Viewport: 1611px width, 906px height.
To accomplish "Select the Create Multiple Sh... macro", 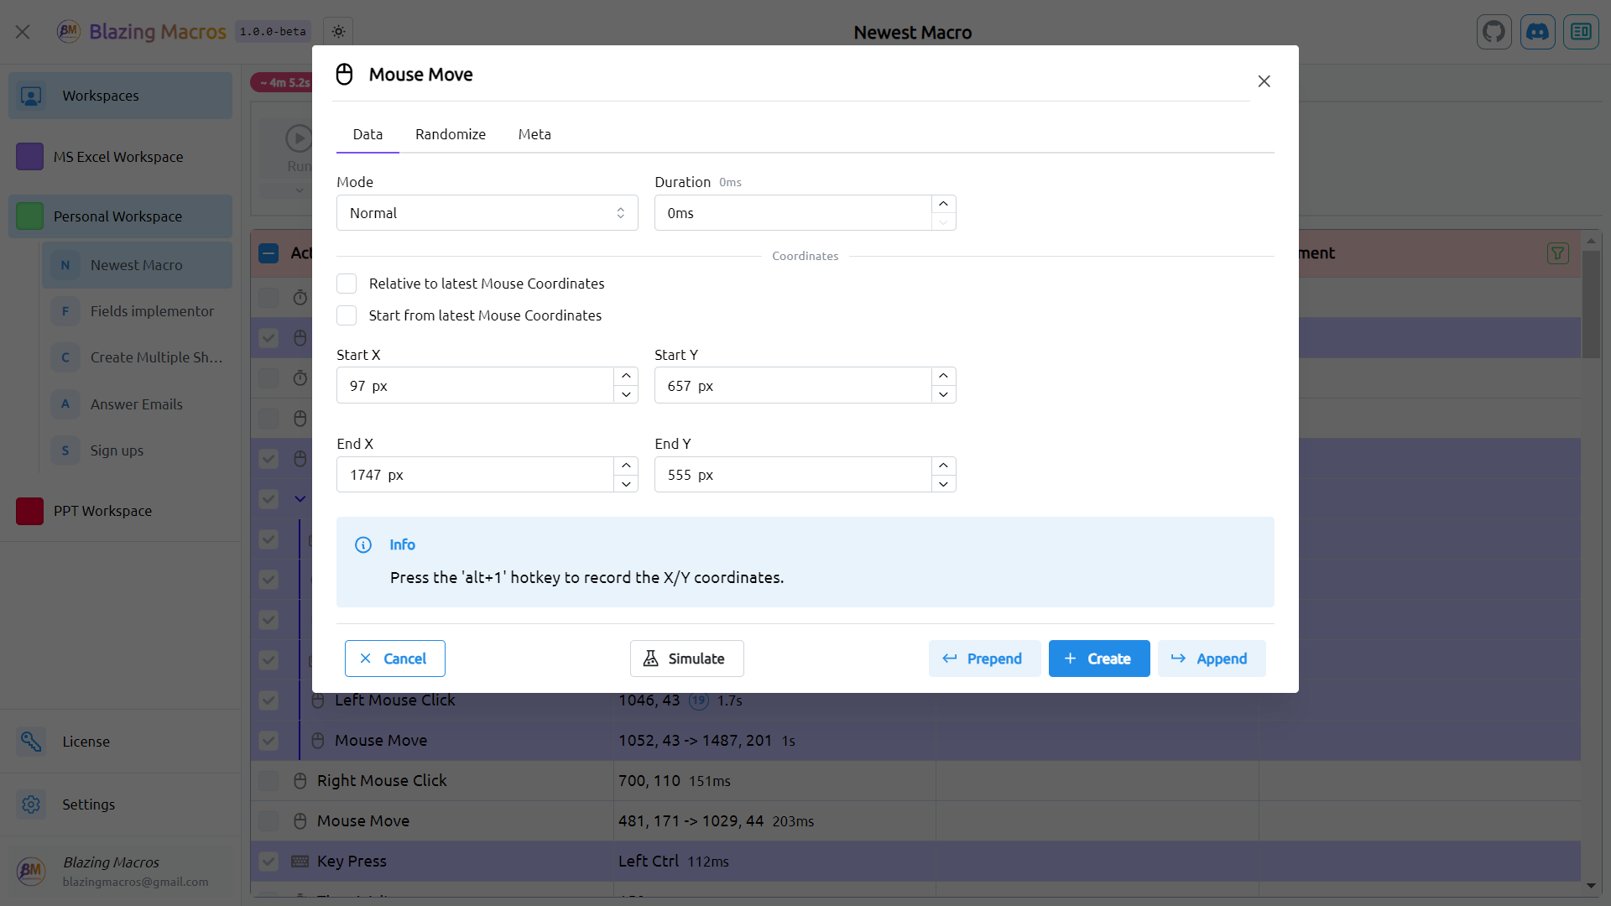I will tap(137, 357).
